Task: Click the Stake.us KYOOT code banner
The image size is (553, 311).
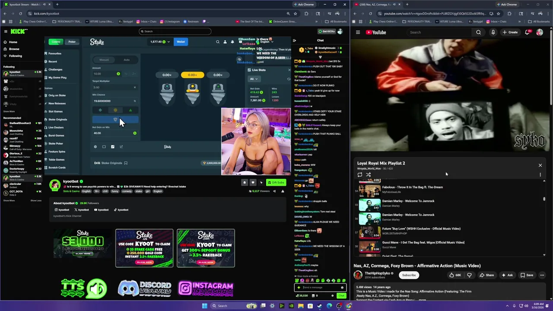Action: coord(144,248)
